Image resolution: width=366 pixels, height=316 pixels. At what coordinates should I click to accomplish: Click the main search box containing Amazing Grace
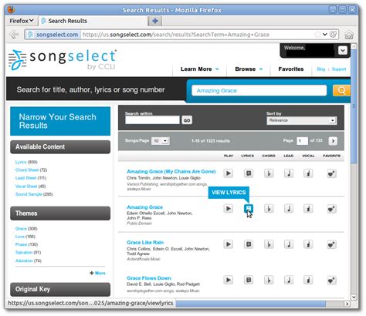(259, 90)
